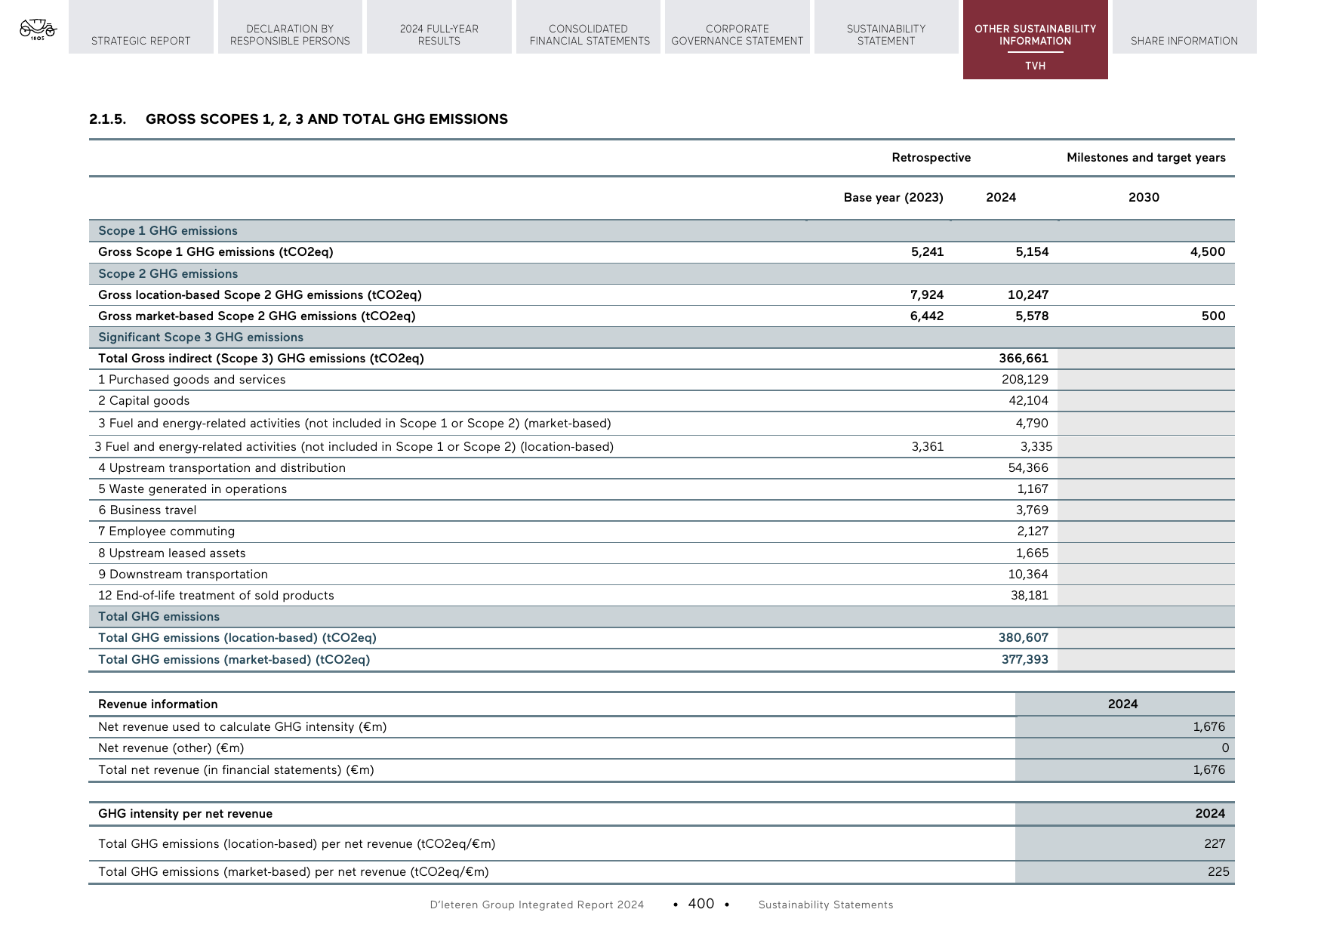Select total location-based emissions value 380,607
This screenshot has height=937, width=1324.
click(1024, 638)
